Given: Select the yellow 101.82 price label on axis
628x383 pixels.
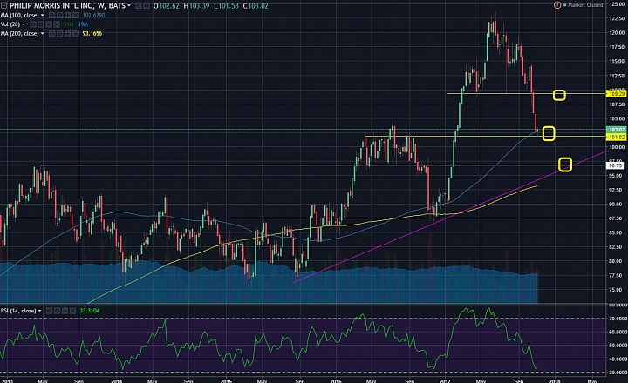Looking at the screenshot, I should (x=616, y=138).
